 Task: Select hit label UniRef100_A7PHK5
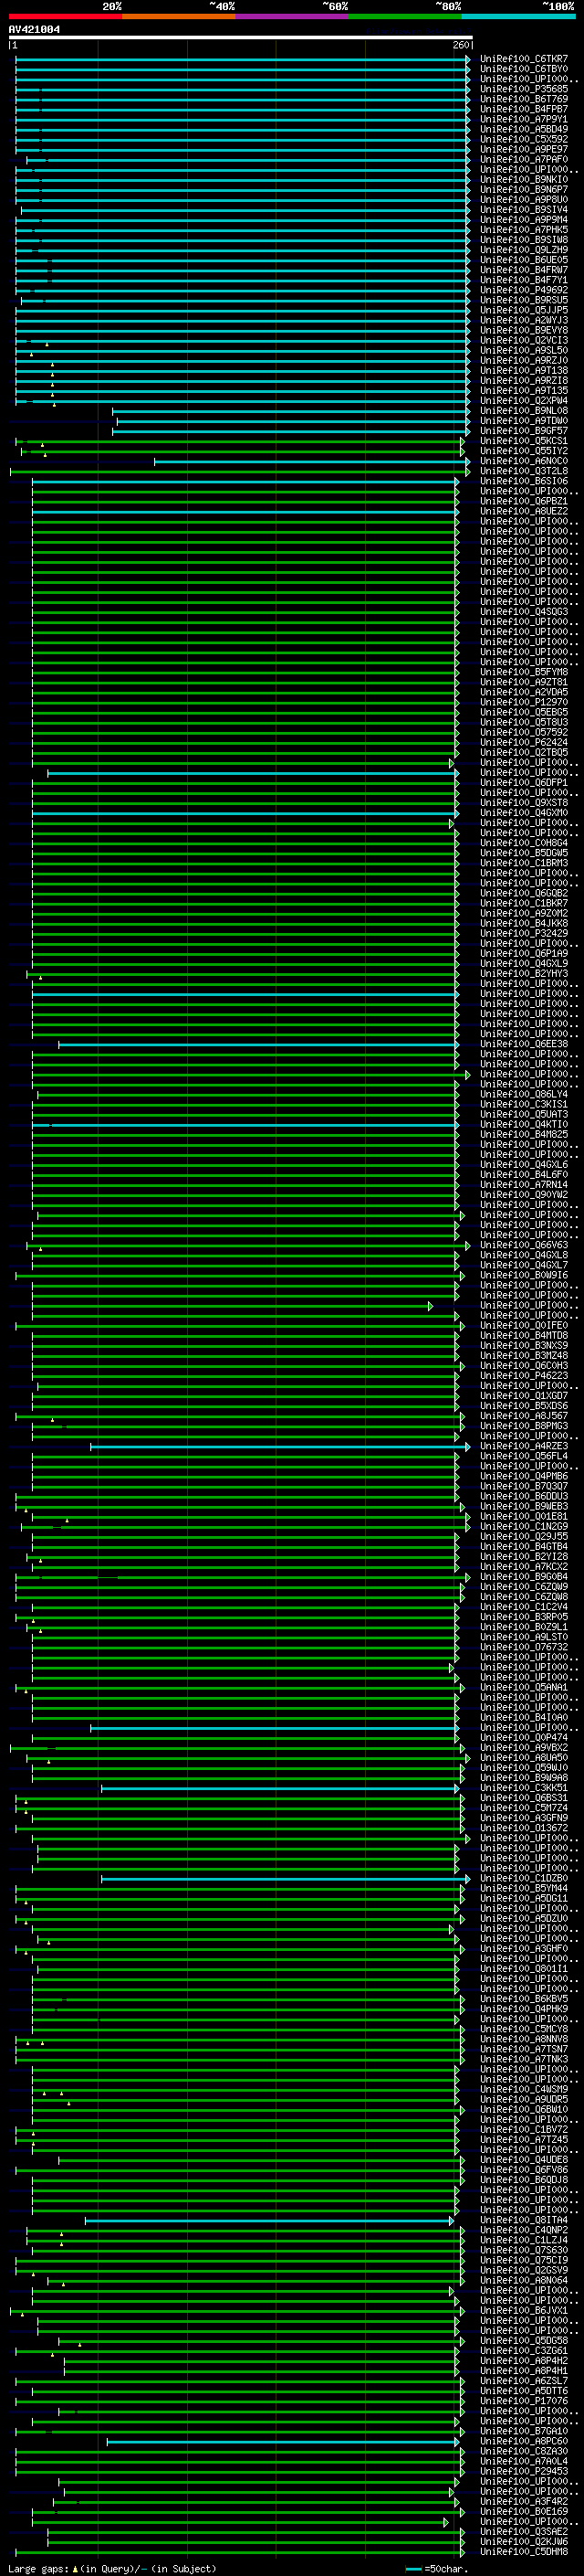[x=524, y=230]
